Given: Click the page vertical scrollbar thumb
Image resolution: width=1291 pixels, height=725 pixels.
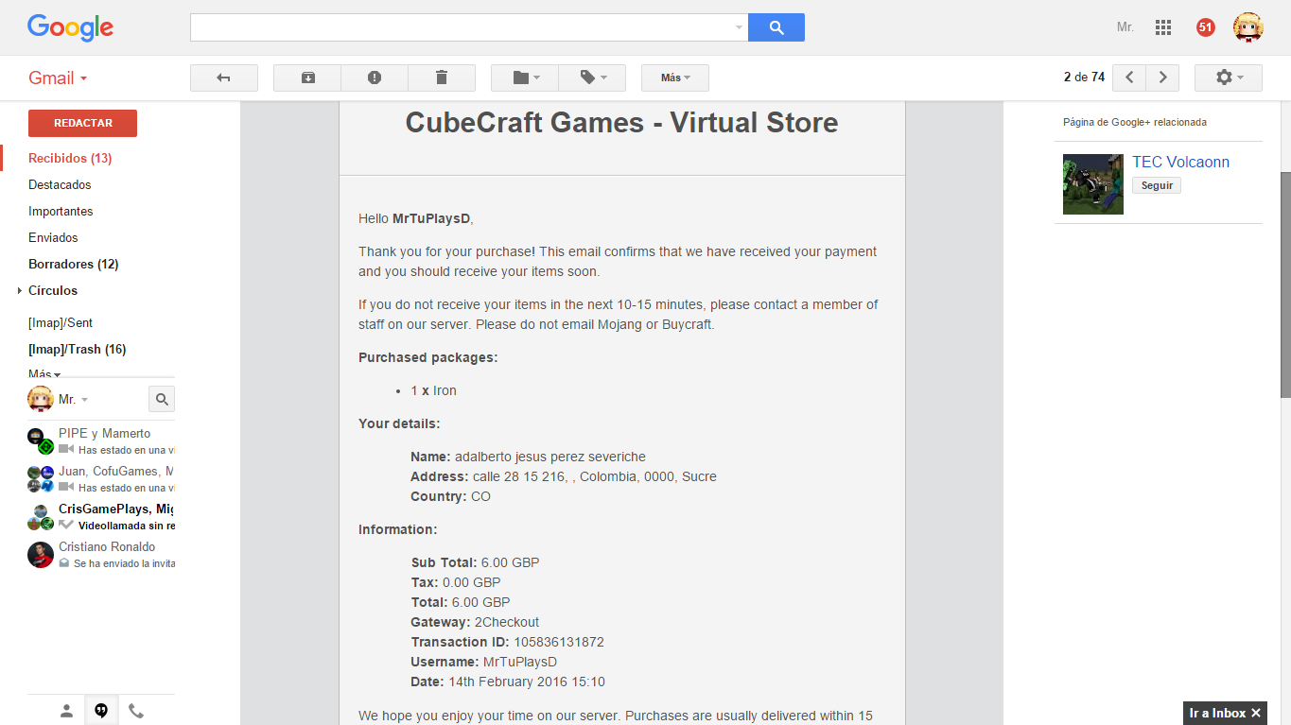Looking at the screenshot, I should point(1285,285).
